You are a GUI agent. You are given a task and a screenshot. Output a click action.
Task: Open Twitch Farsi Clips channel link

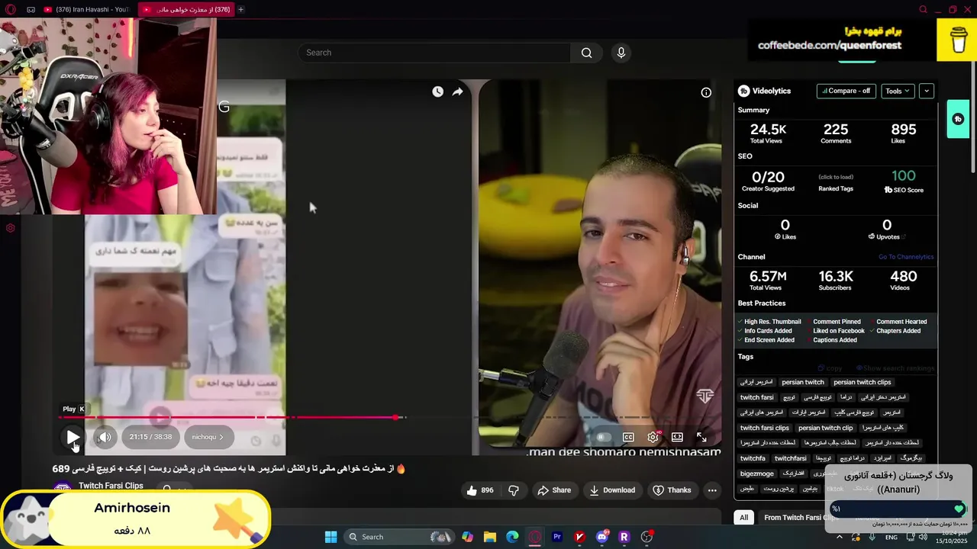[111, 486]
